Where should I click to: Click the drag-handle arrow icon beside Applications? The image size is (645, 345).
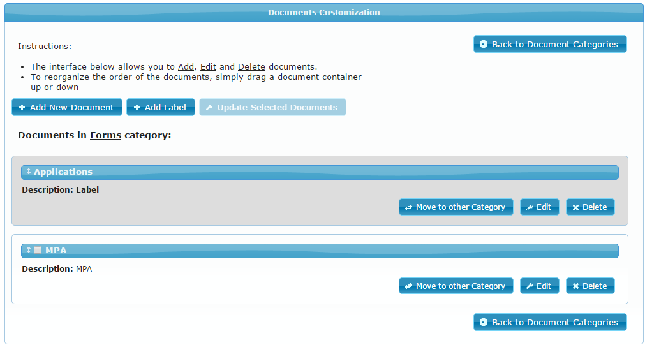(29, 172)
